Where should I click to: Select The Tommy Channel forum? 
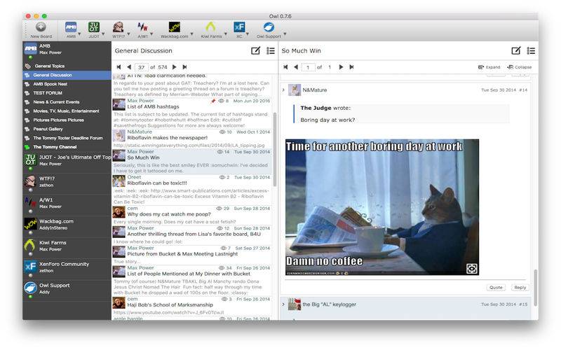[x=67, y=147]
